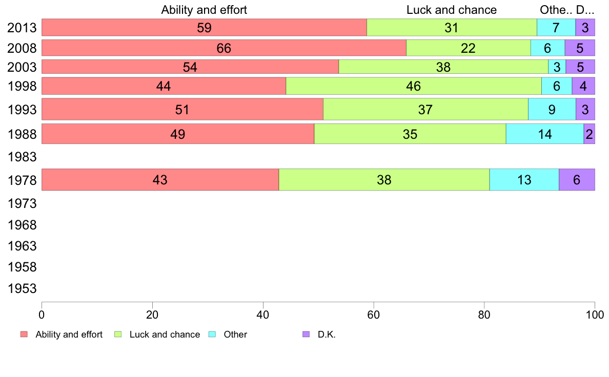Click the cyan Other legend swatch

(212, 334)
